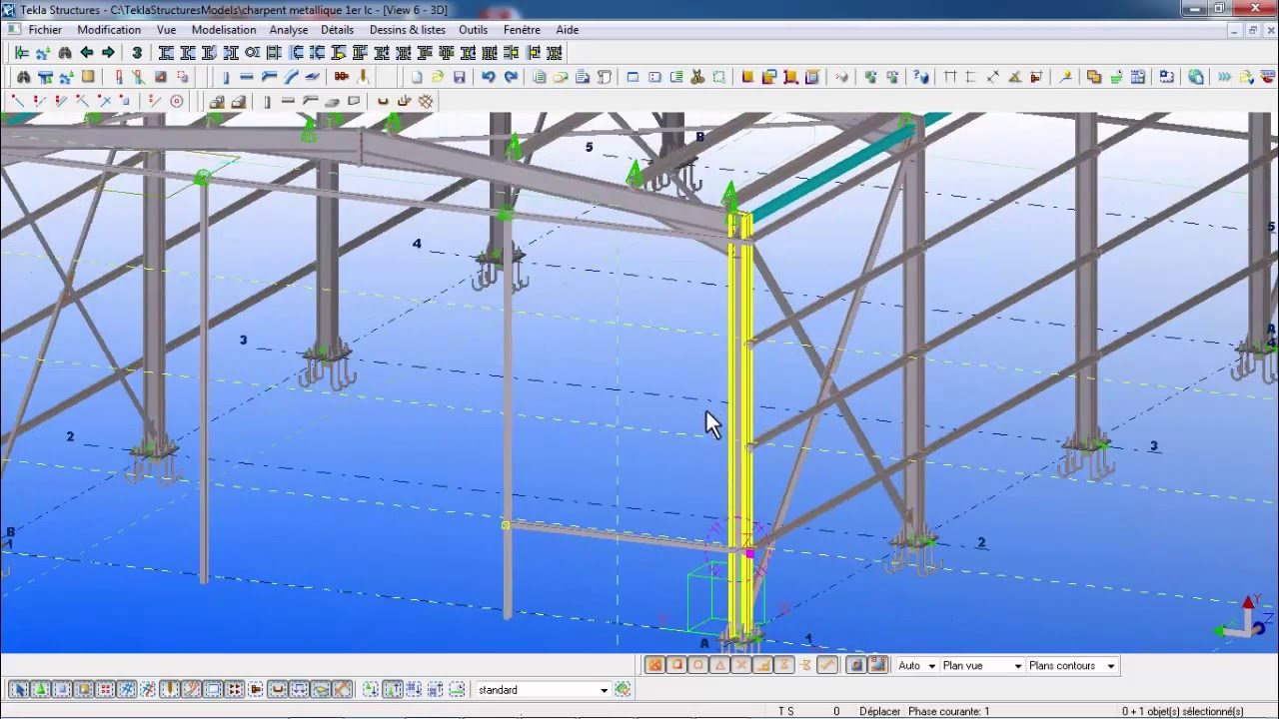Toggle the rightmost selection switch before the filter box

[458, 689]
